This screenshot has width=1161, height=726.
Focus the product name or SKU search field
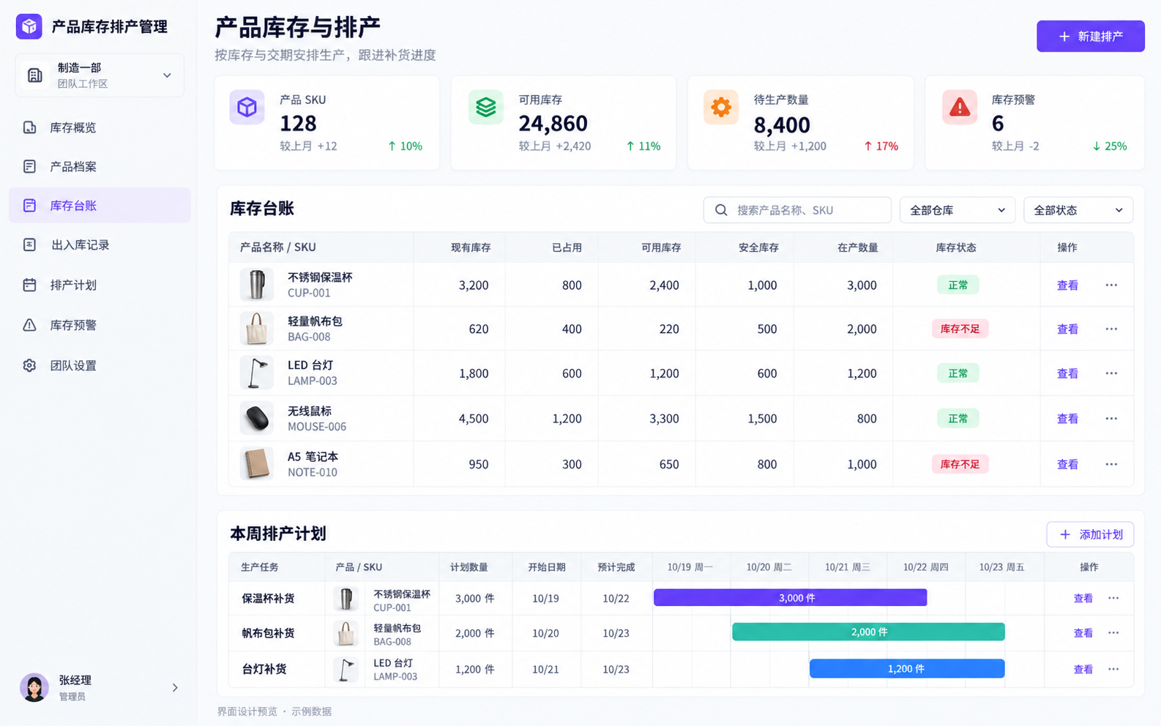[x=797, y=210]
